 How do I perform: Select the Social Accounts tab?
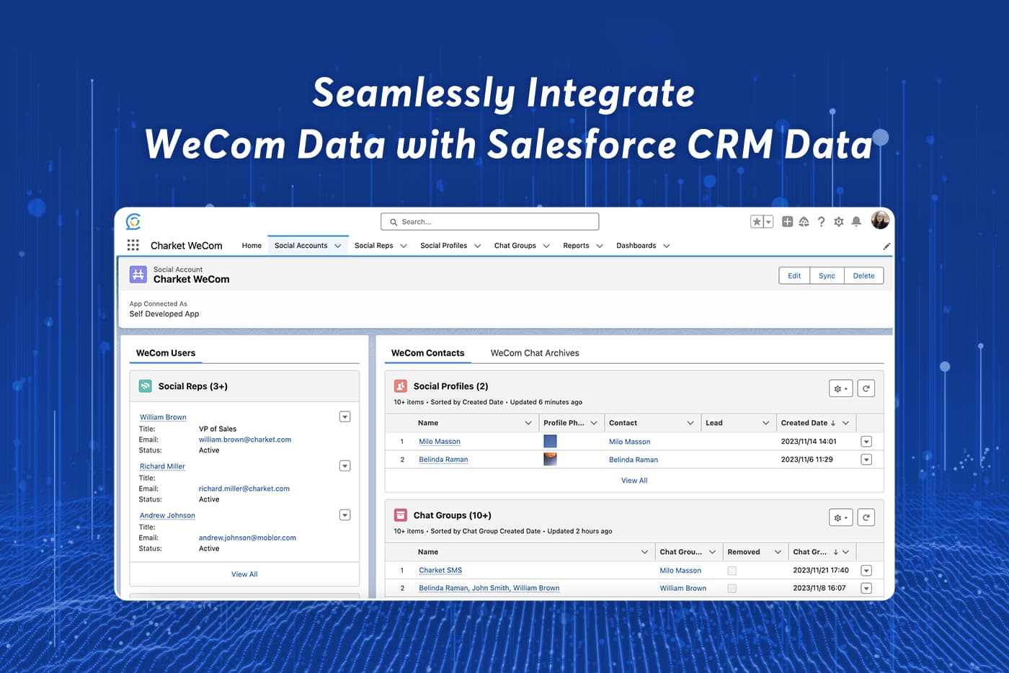tap(301, 246)
